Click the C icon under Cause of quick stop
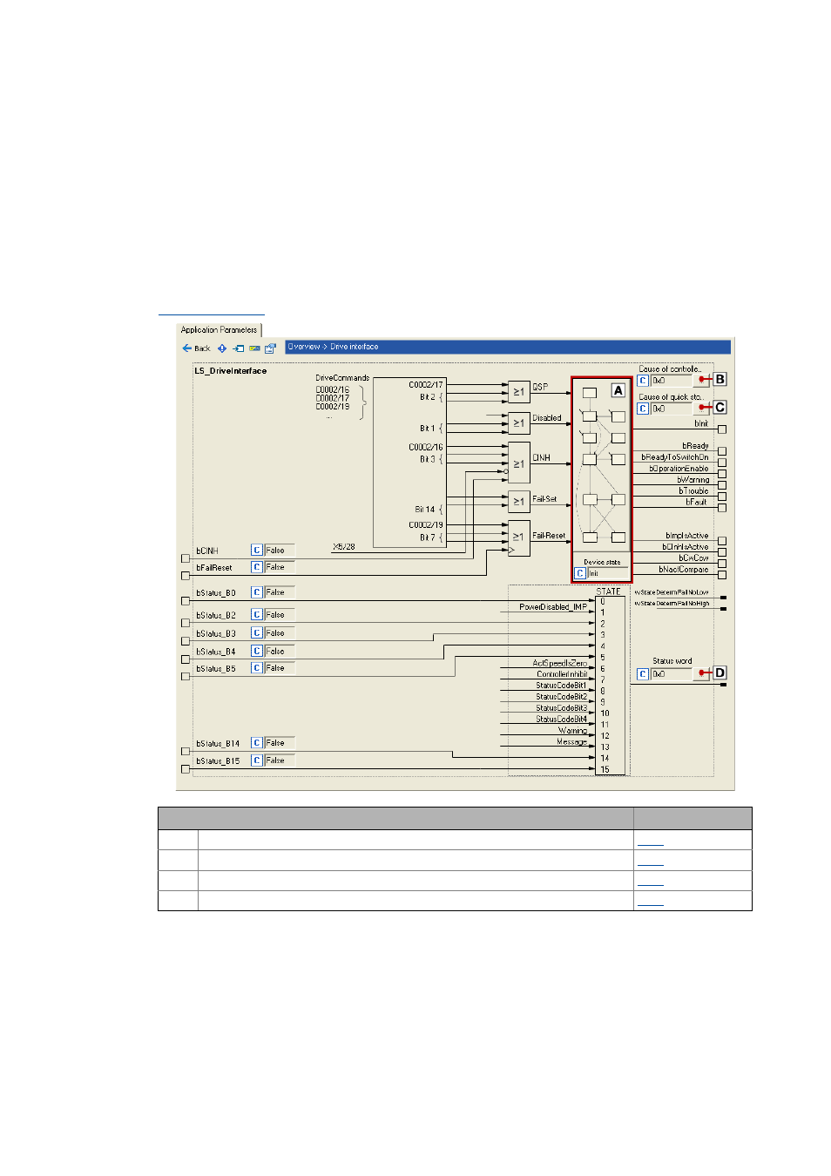This screenshot has height=1176, width=831. pos(643,409)
